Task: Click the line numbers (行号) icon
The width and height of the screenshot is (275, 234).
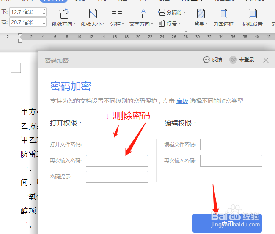Action: (x=162, y=23)
